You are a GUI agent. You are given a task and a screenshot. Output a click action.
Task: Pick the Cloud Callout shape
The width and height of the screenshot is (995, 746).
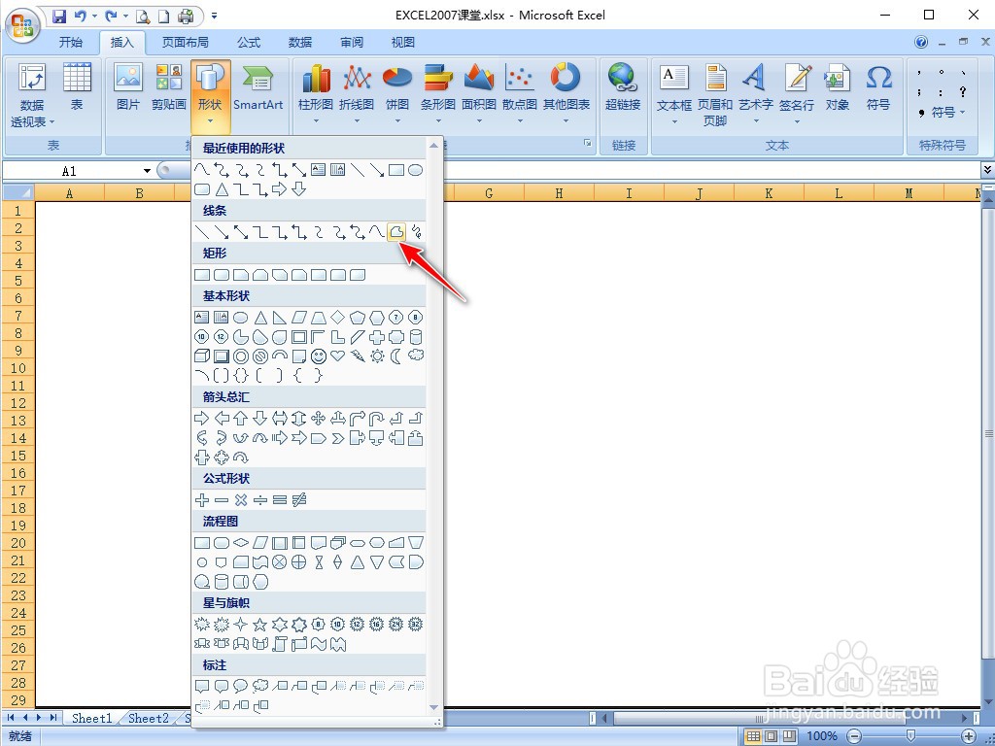pos(260,686)
